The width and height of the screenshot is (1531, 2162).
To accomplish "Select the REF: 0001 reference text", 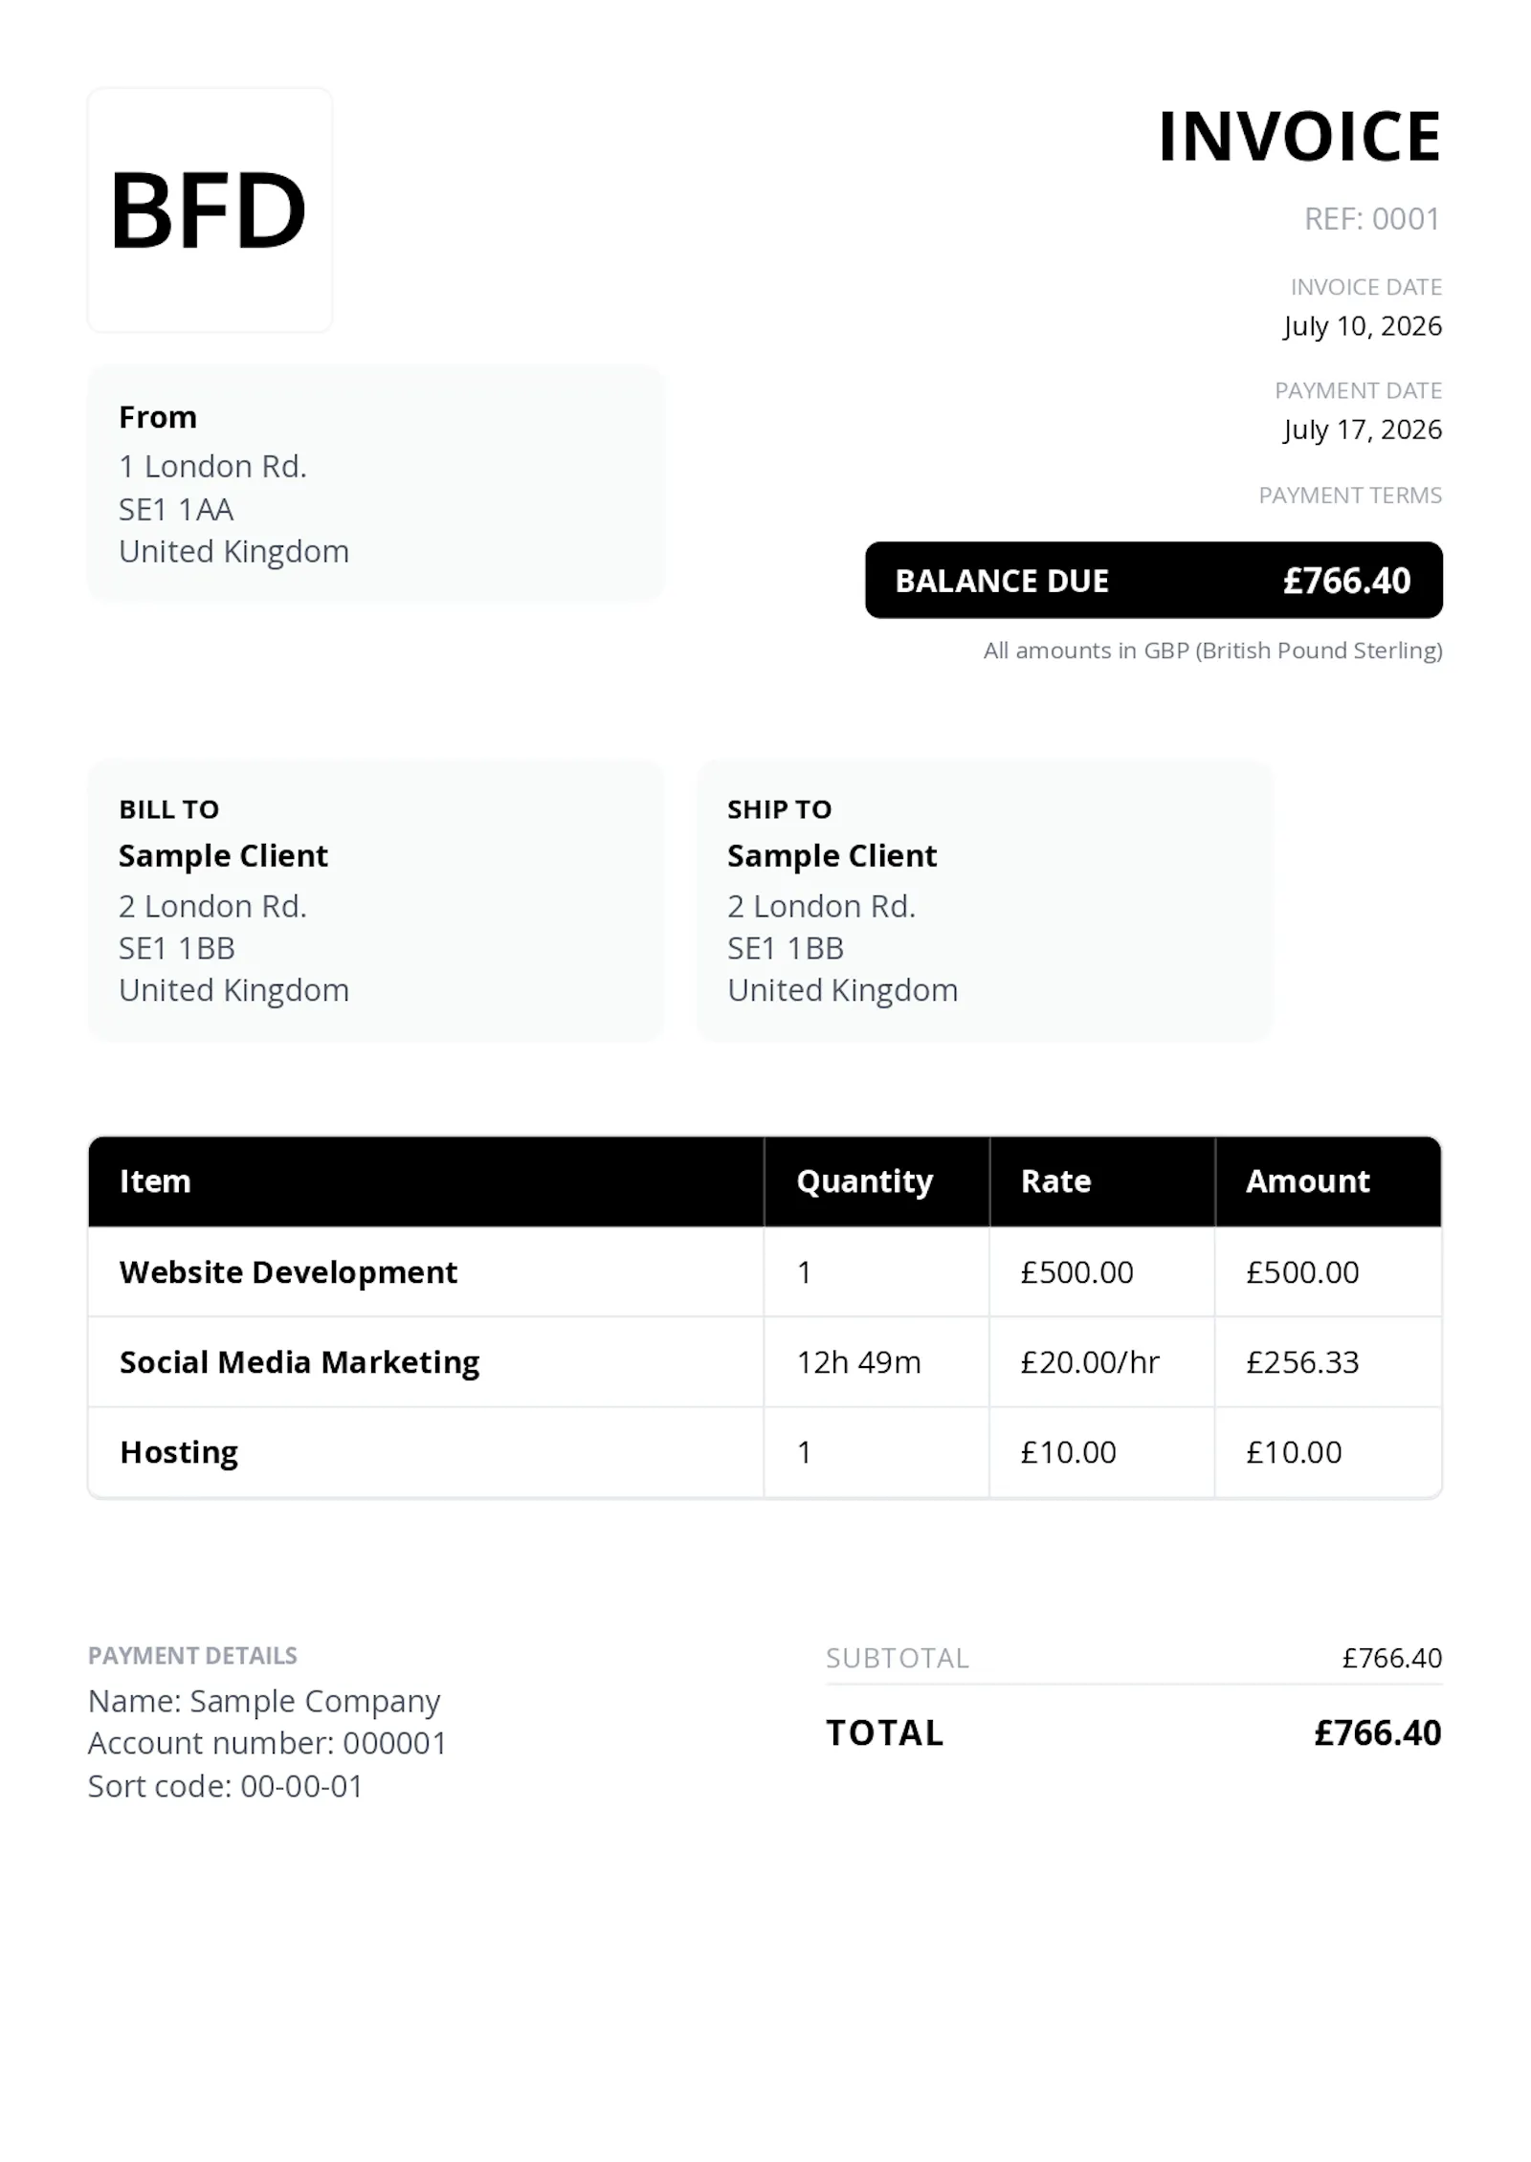I will point(1372,219).
